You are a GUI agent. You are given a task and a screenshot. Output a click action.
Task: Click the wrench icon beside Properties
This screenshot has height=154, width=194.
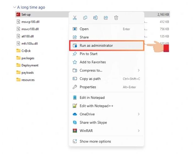pyautogui.click(x=75, y=87)
